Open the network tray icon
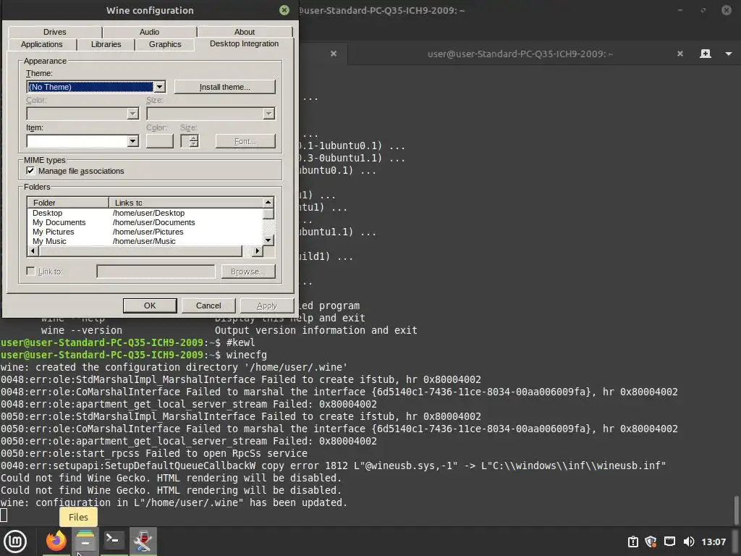 [x=669, y=542]
